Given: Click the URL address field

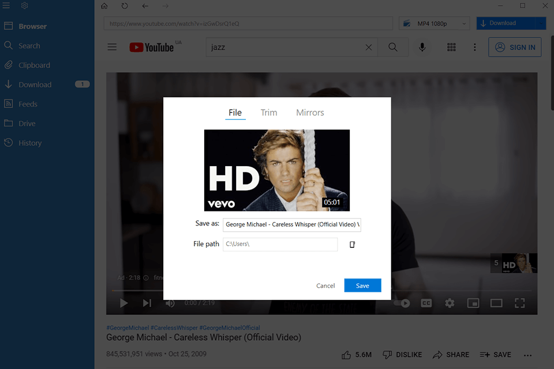Looking at the screenshot, I should 248,23.
